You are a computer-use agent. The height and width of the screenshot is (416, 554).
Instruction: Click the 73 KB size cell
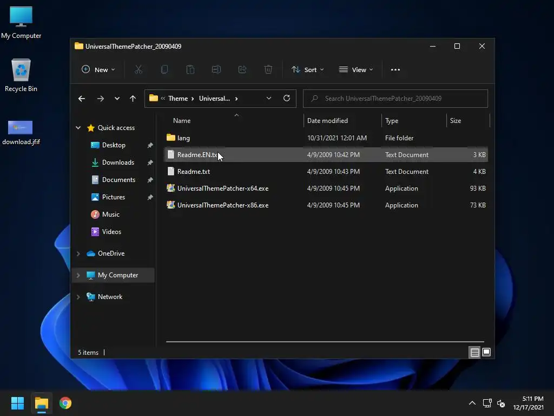click(x=478, y=205)
